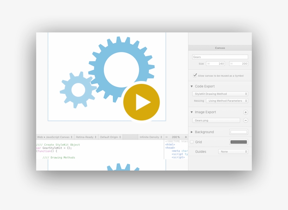The height and width of the screenshot is (210, 288).
Task: Open the Background color swatch picker
Action: [238, 132]
